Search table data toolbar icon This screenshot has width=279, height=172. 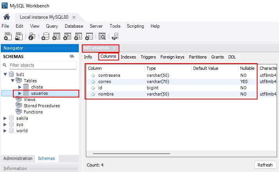point(102,36)
